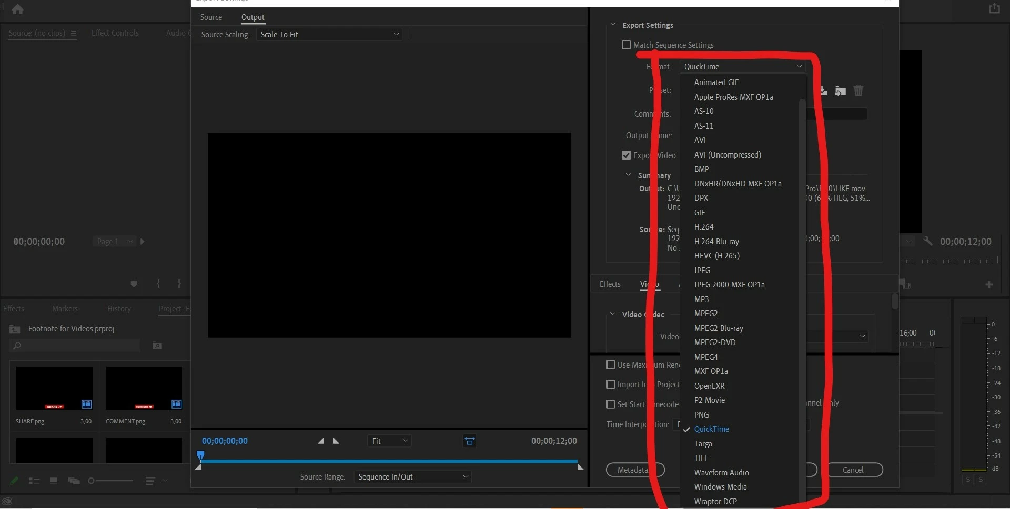Click the Import Presets folder icon
The height and width of the screenshot is (509, 1010).
(x=841, y=91)
